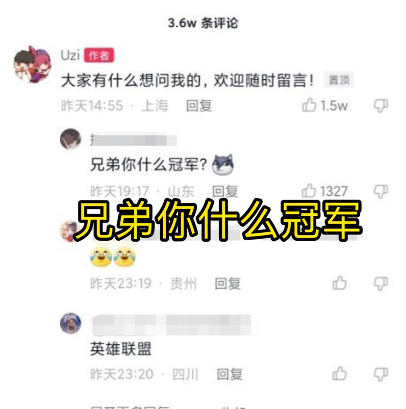Screen dimensions: 406x409
Task: Open Uzi's profile avatar
Action: tap(33, 64)
